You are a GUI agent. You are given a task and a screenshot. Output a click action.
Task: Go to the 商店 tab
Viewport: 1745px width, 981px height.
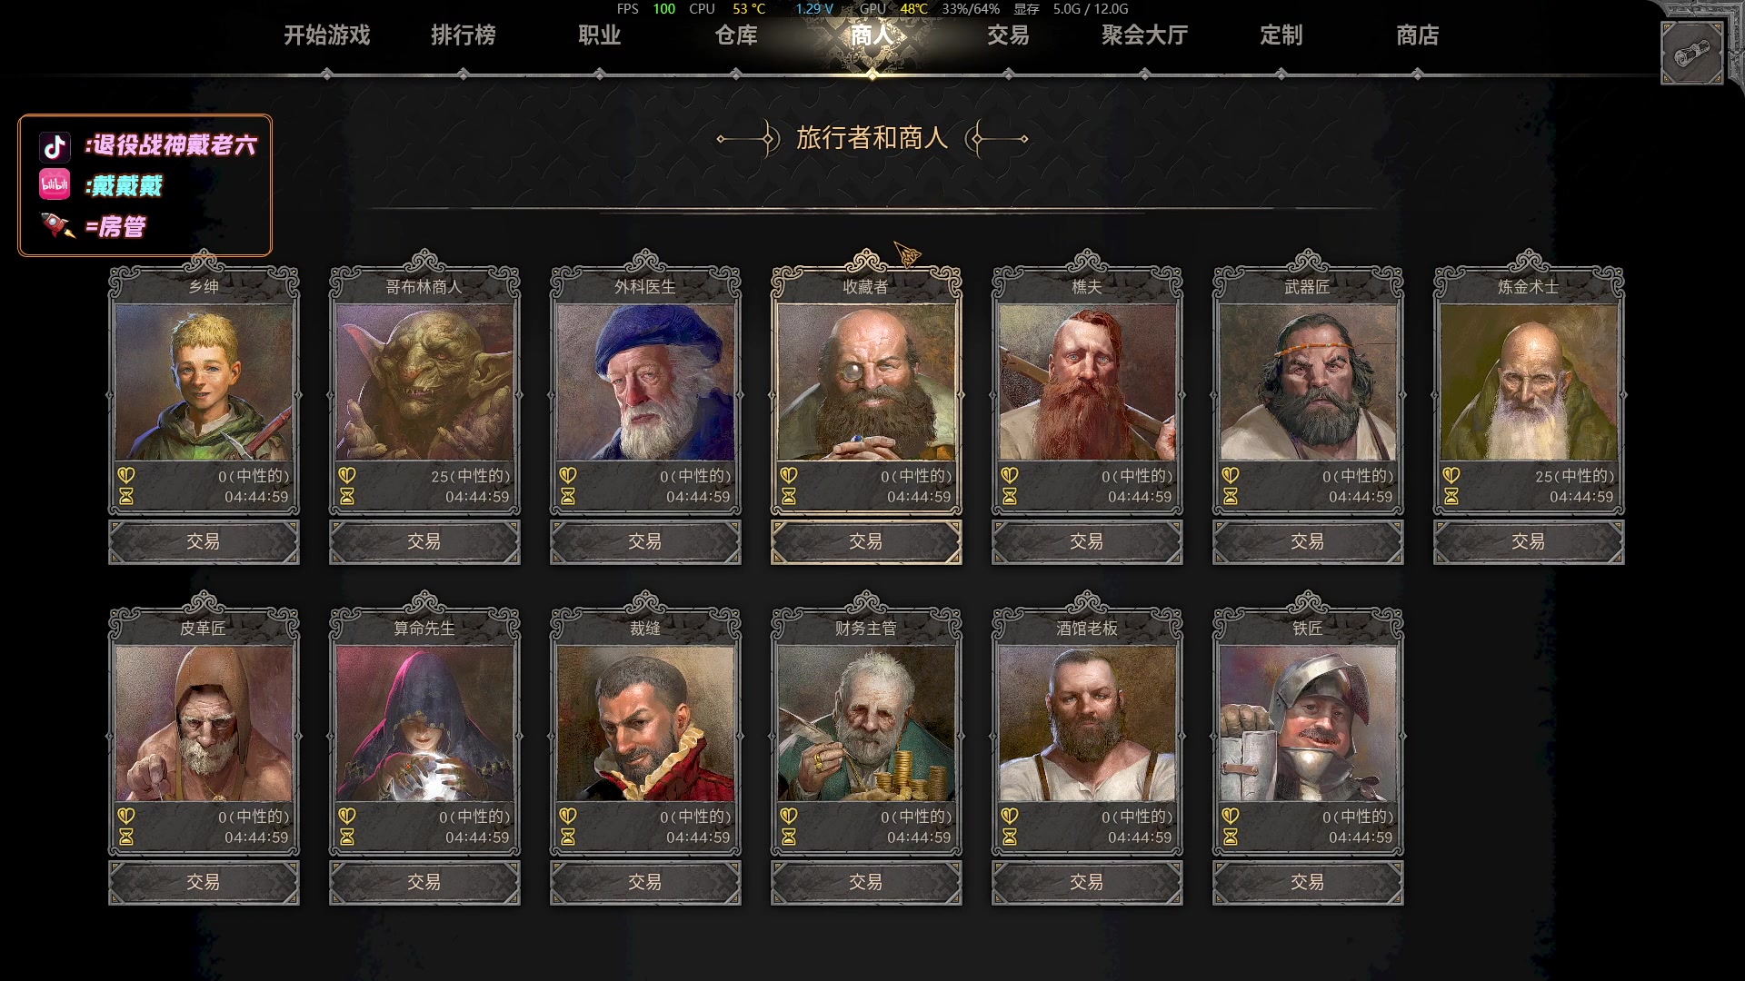1418,35
